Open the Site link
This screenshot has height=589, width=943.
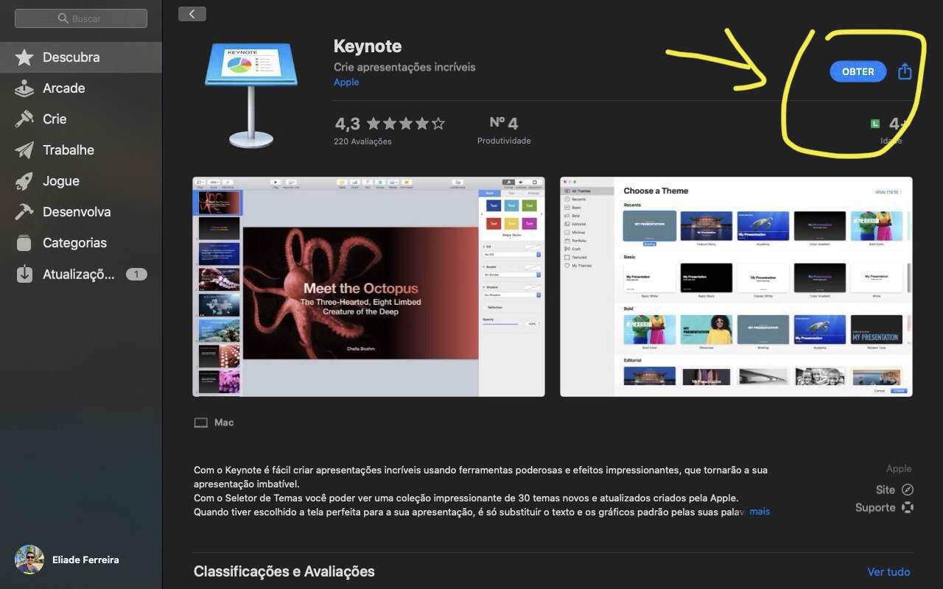point(894,490)
